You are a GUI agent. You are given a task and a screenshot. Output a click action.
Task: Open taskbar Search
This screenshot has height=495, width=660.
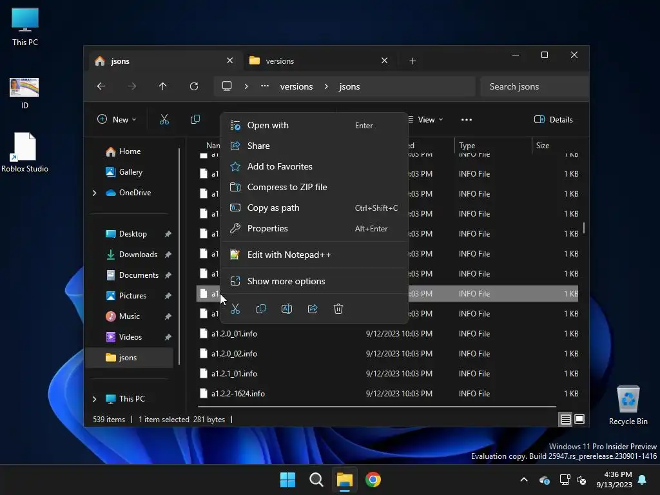pos(316,480)
